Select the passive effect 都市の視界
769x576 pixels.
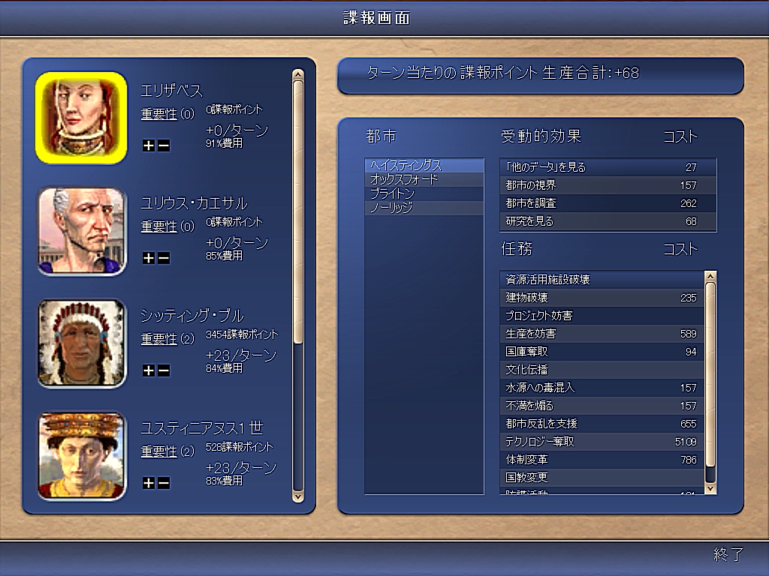coord(608,186)
